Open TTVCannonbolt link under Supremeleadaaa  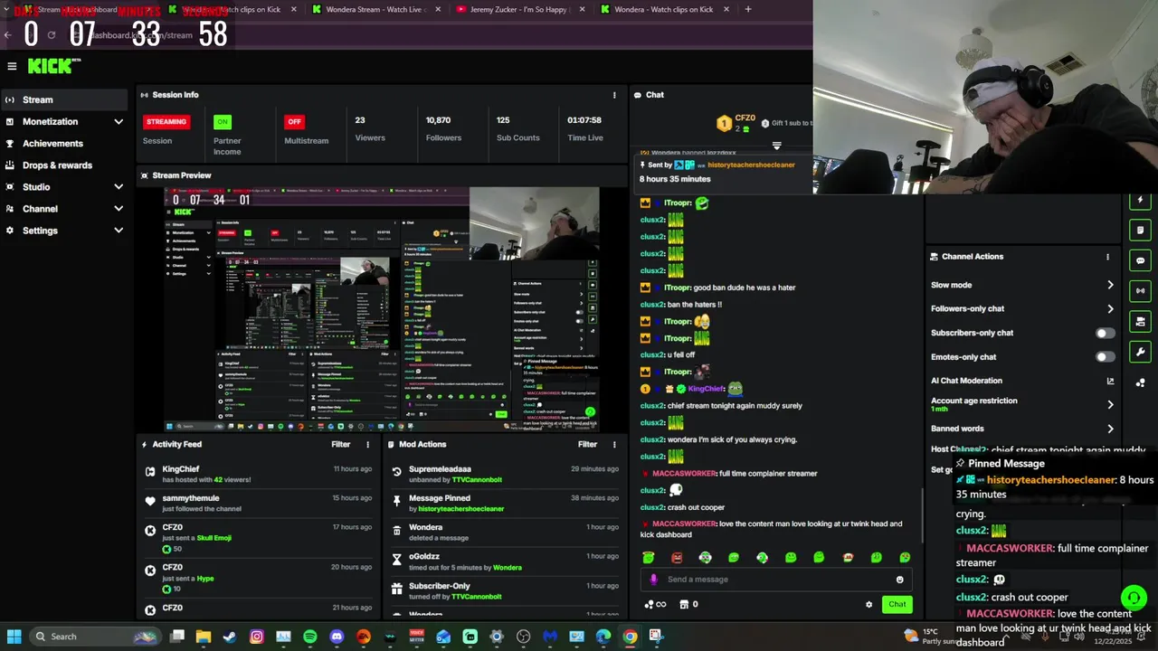coord(477,480)
